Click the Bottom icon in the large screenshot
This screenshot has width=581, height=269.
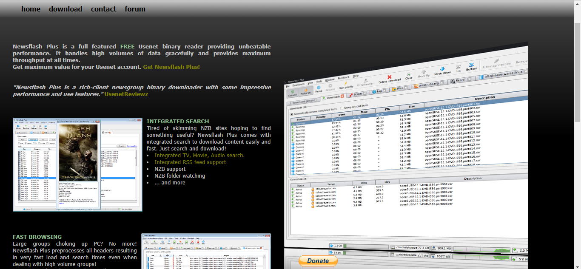[471, 67]
